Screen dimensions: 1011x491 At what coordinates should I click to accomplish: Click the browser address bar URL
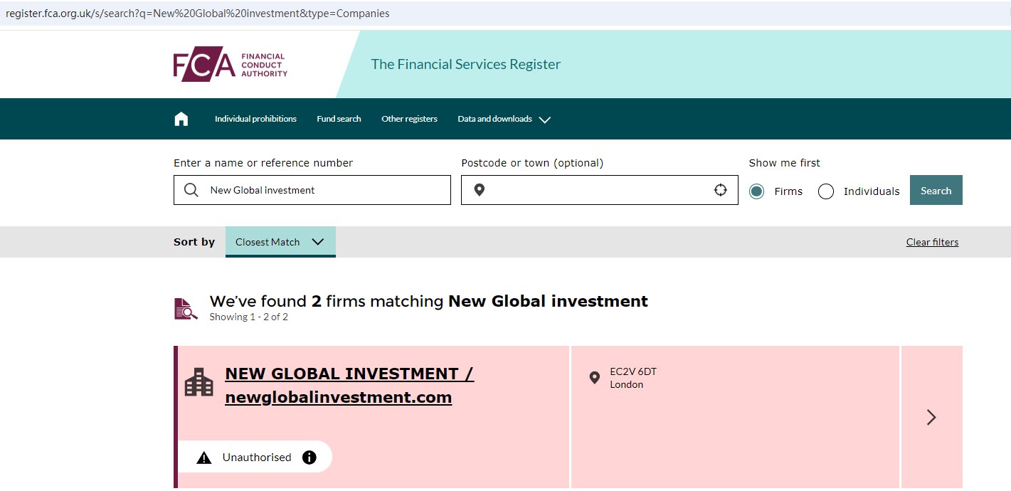pyautogui.click(x=198, y=14)
